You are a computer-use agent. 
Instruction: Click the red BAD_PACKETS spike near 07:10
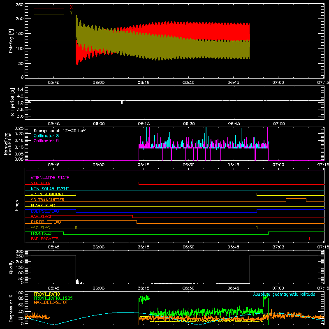(309, 239)
